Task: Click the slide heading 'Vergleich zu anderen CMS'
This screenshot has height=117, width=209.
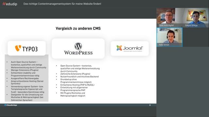Action: point(78,28)
